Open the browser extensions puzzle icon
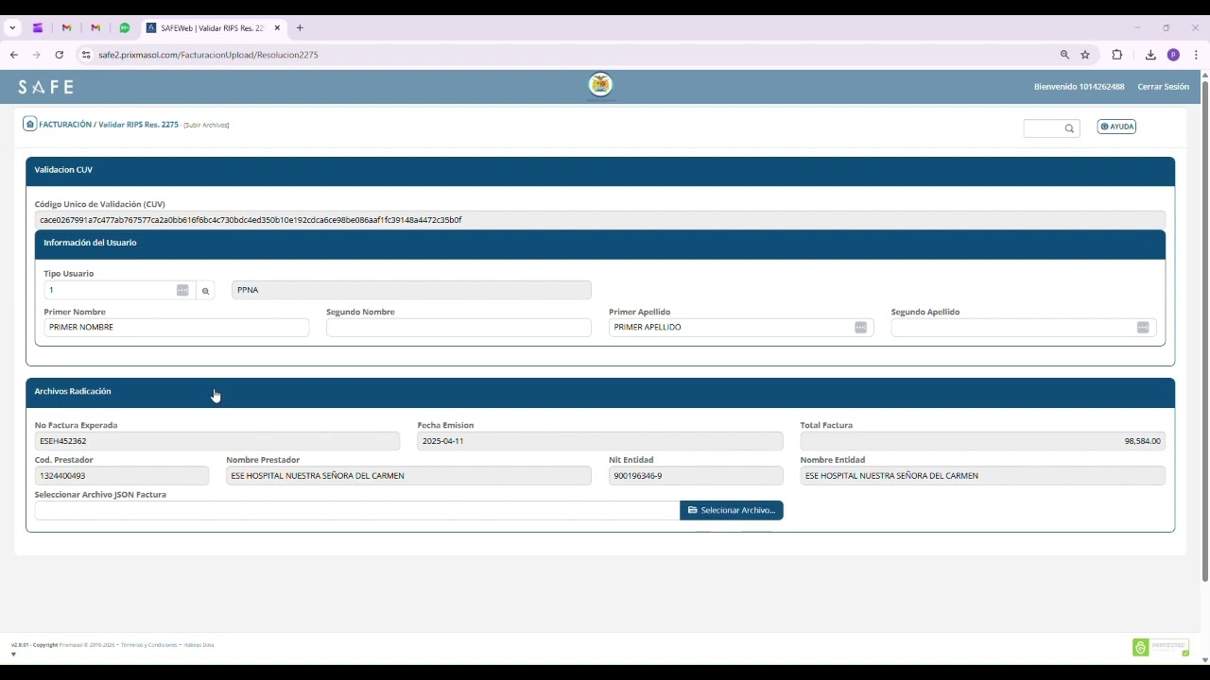 (1116, 55)
